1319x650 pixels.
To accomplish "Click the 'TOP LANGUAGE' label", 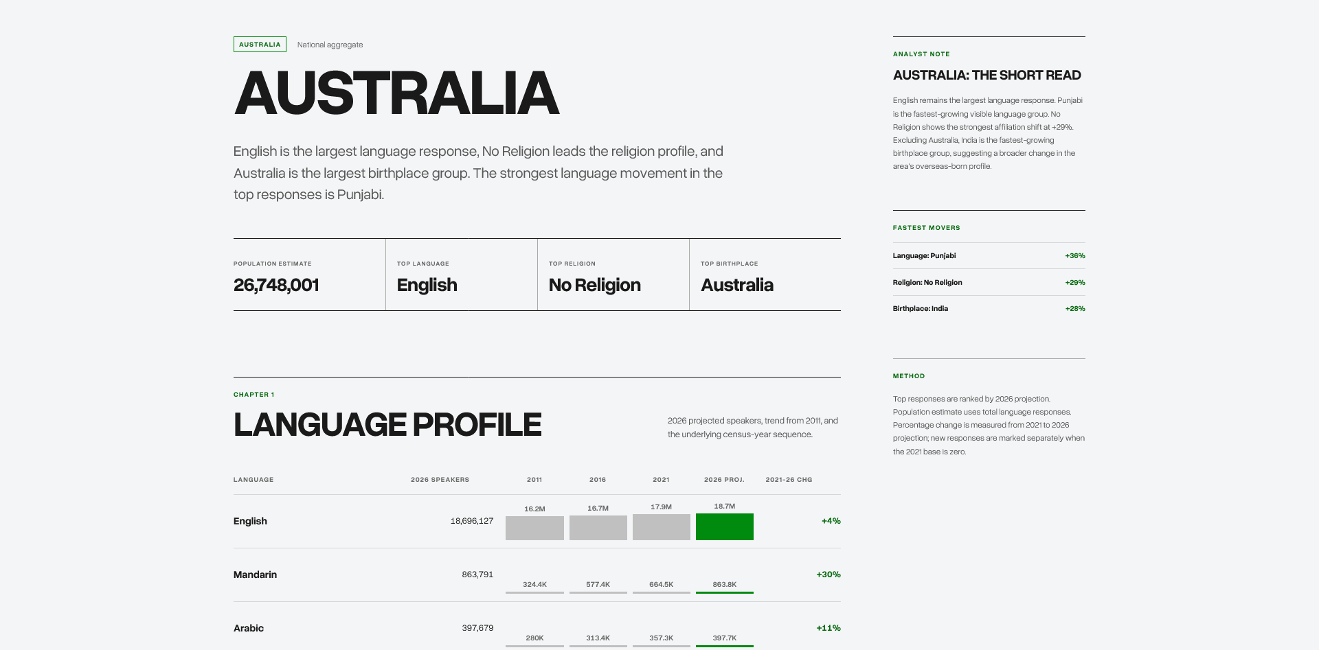I will point(422,264).
